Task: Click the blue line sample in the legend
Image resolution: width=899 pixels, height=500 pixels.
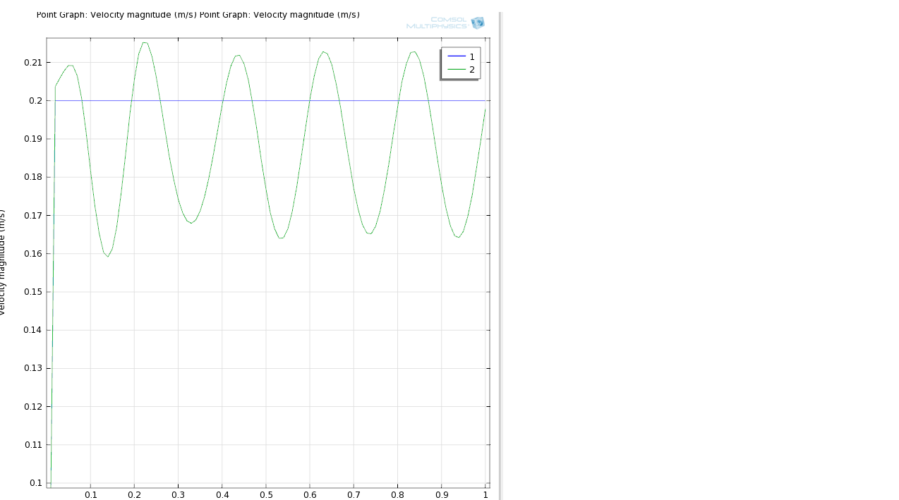Action: (x=457, y=56)
